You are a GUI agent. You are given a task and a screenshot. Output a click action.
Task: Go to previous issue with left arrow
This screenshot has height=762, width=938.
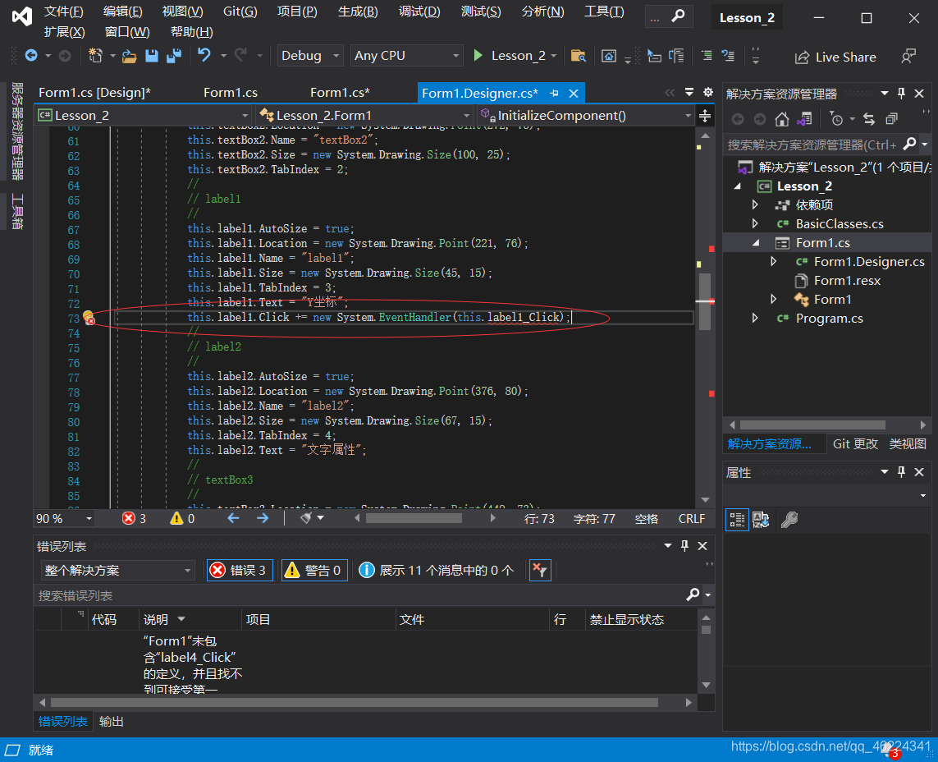(x=233, y=518)
